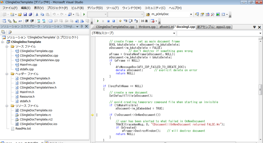Click the Continue debugging play icon

98,21
